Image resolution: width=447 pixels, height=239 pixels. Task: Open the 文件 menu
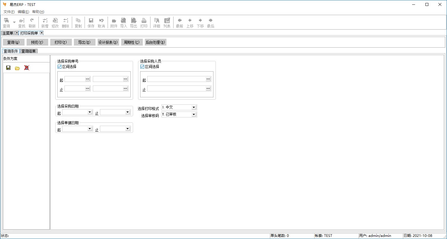click(9, 12)
